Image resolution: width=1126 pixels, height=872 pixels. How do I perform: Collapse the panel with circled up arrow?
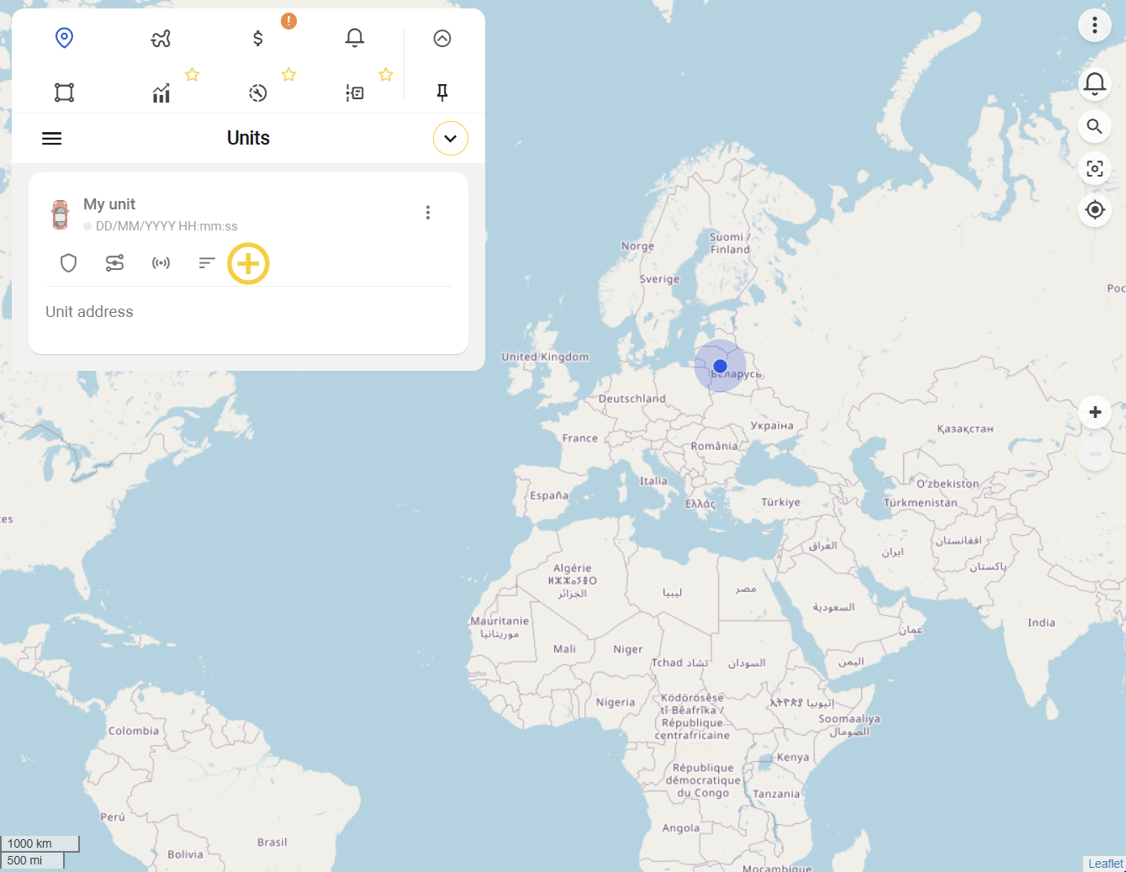pos(442,38)
